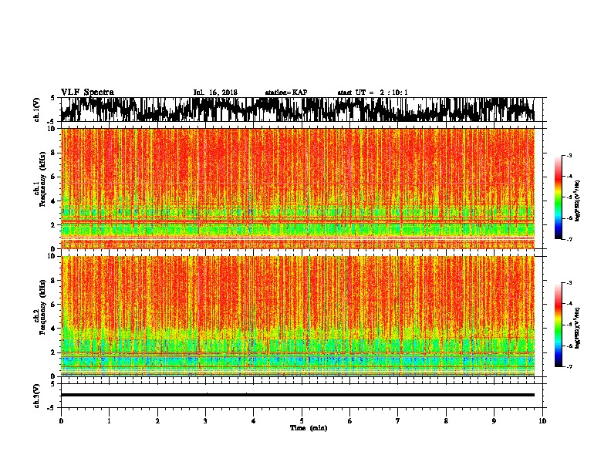Screen dimensions: 611x472
Task: Click the -3 label on ch.1 colorbar
Action: pos(569,155)
